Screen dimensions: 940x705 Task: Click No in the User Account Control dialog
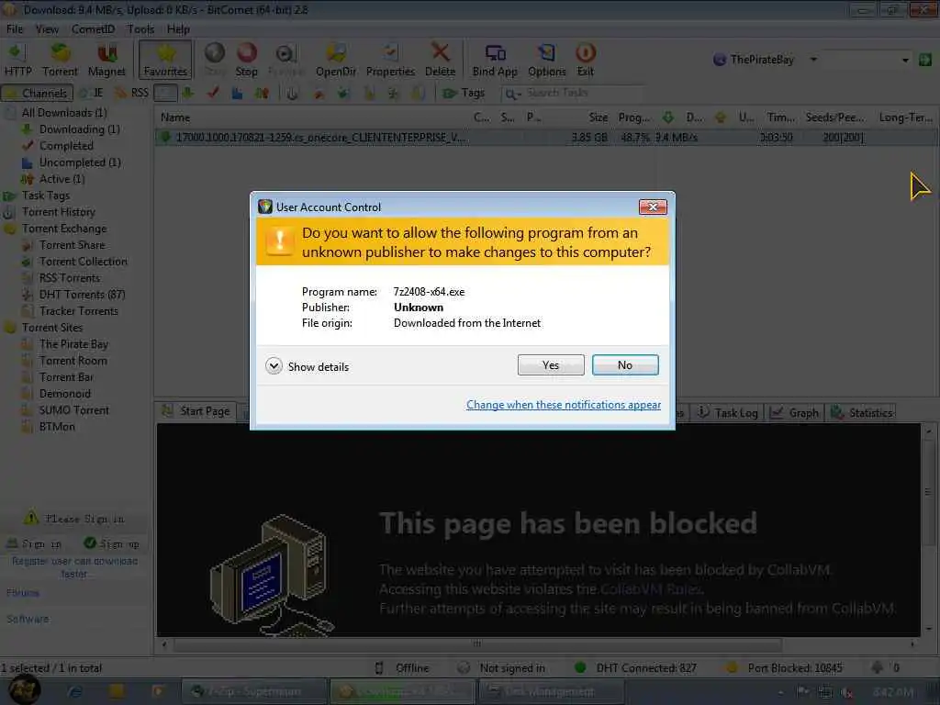pyautogui.click(x=624, y=365)
